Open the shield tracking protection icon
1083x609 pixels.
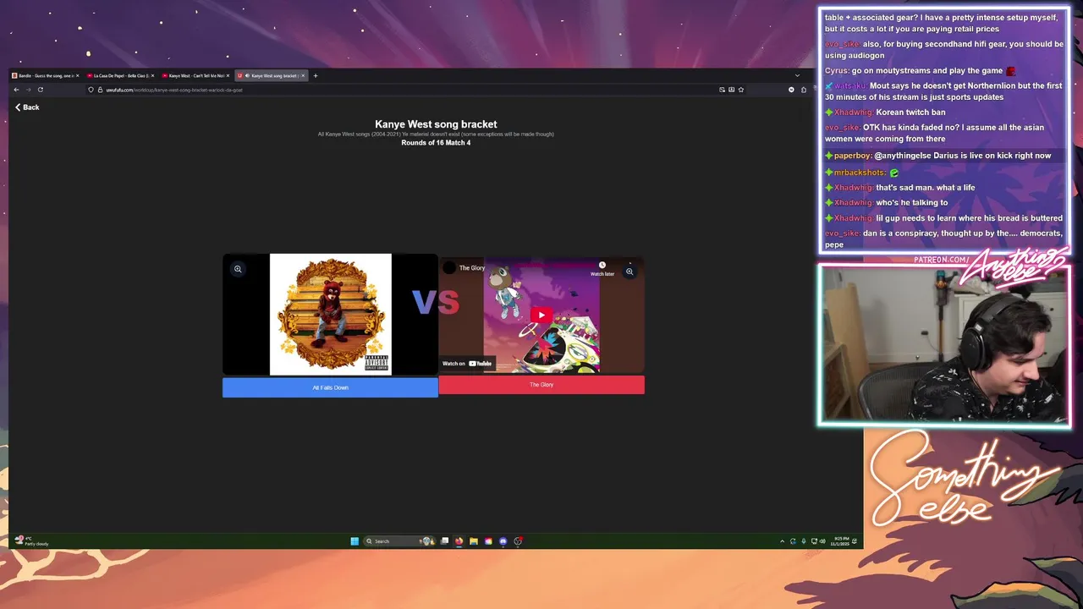pos(91,90)
